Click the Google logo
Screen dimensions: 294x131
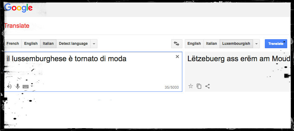[19, 8]
